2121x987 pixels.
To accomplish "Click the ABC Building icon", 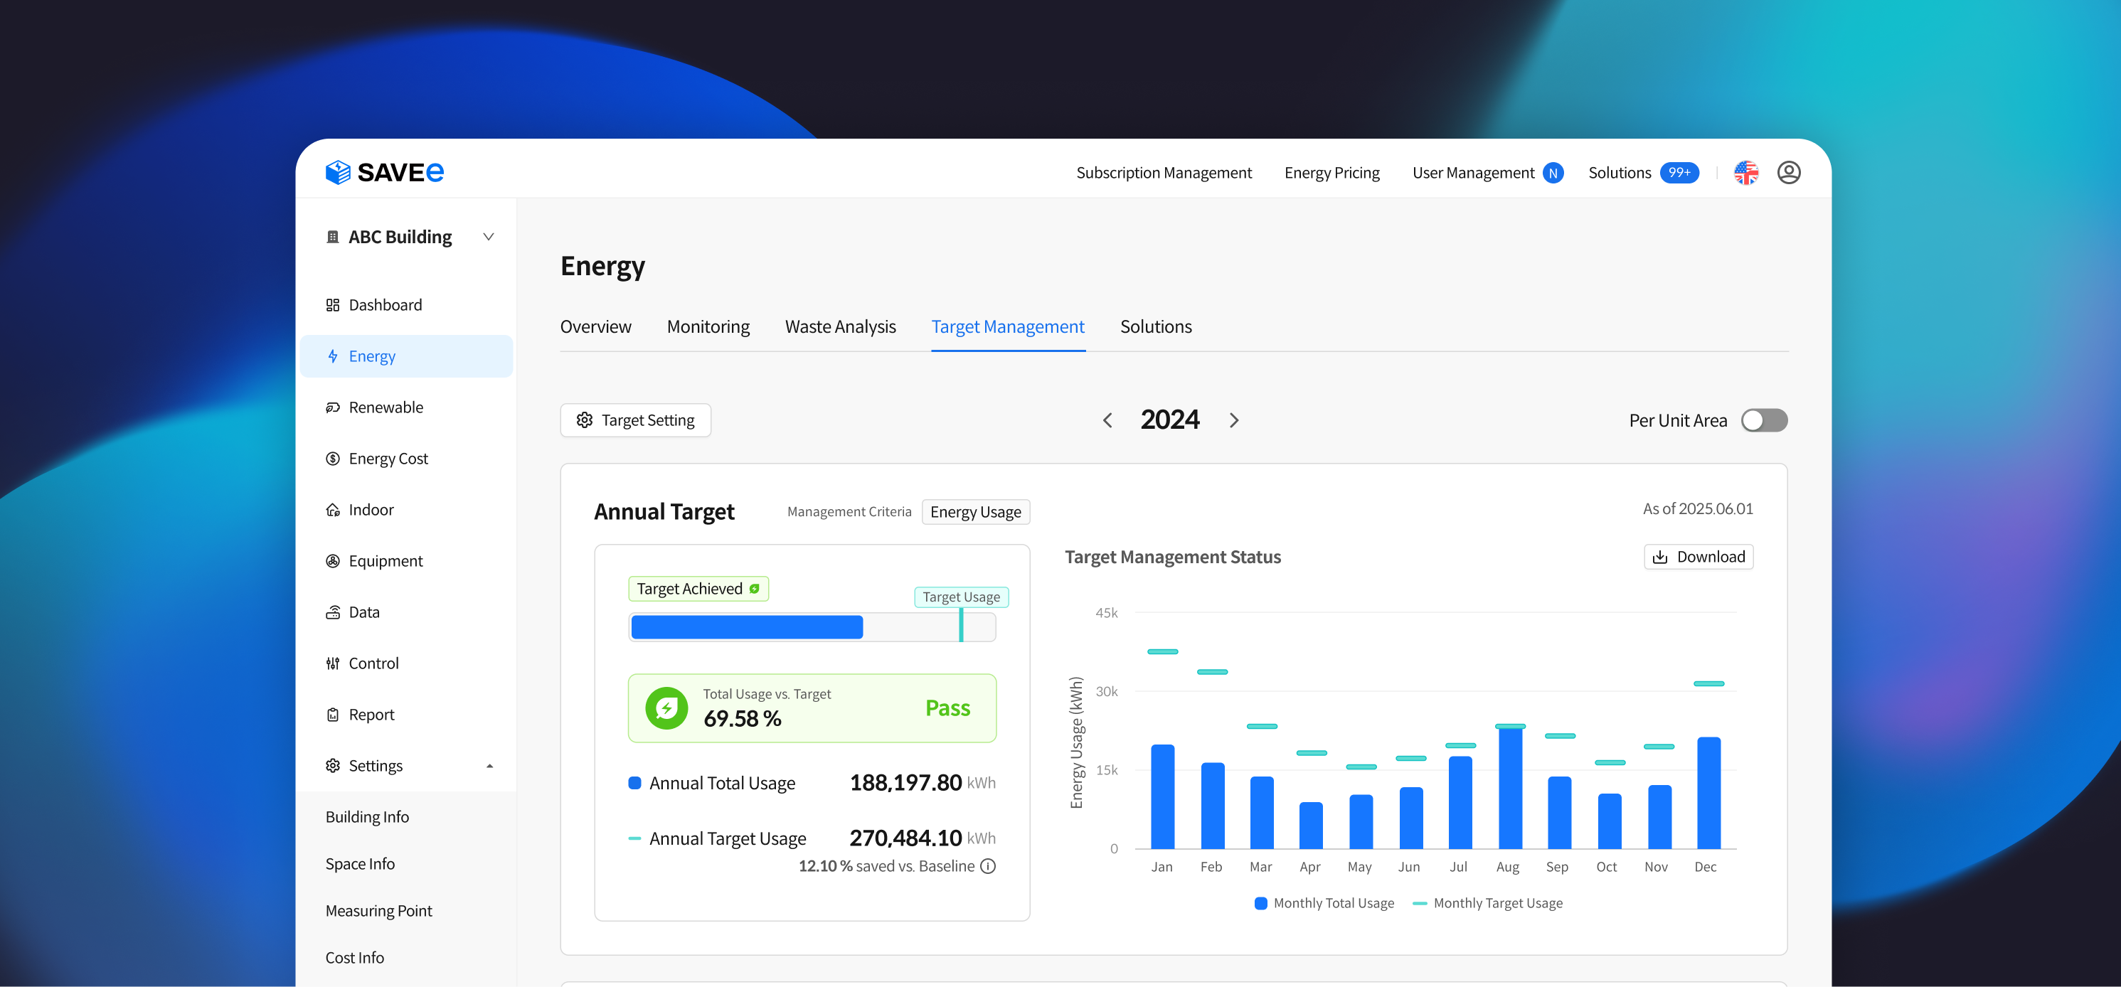I will point(333,237).
